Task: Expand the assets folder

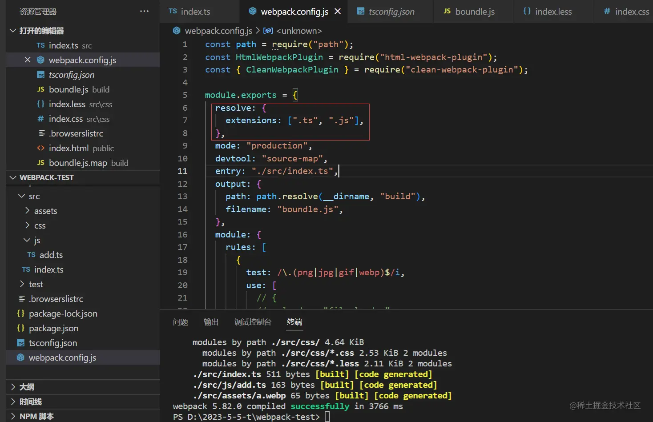Action: pos(27,211)
